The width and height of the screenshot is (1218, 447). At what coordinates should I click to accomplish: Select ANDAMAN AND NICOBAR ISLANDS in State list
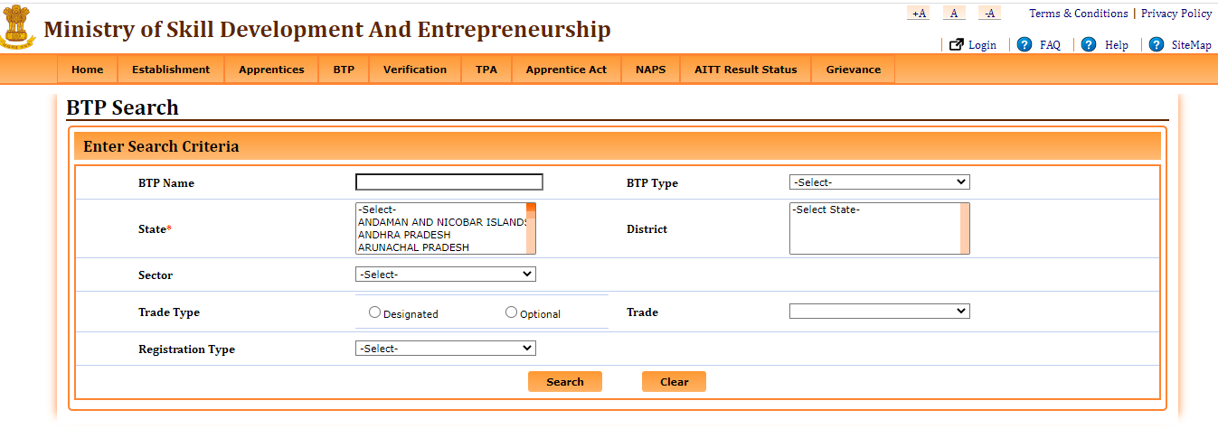click(x=441, y=222)
